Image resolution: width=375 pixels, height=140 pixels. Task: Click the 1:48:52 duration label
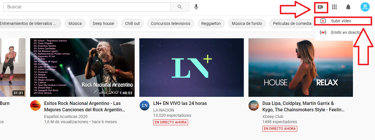click(x=126, y=93)
